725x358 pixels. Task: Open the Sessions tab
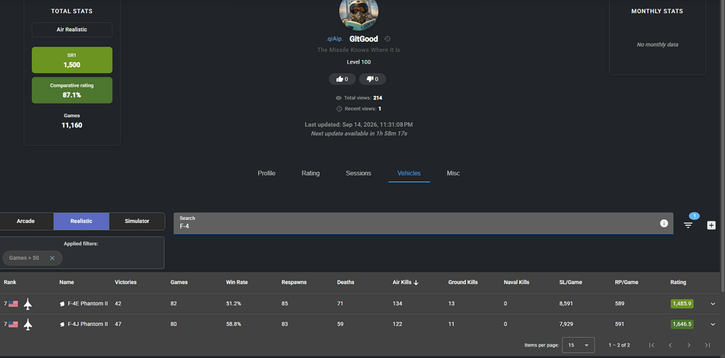coord(358,174)
